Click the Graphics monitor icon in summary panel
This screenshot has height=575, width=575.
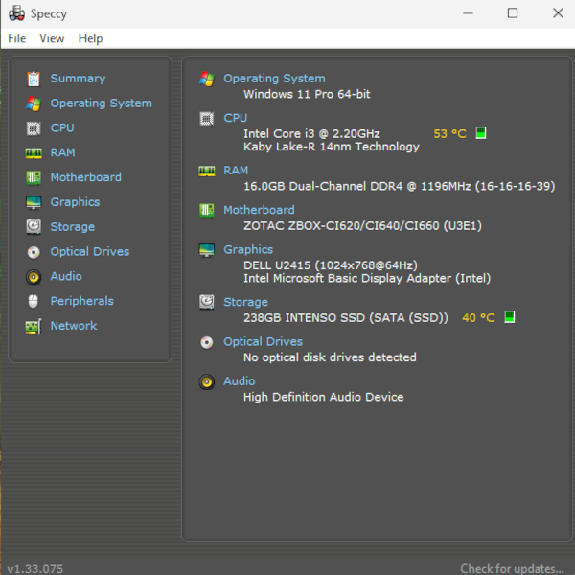pyautogui.click(x=206, y=250)
